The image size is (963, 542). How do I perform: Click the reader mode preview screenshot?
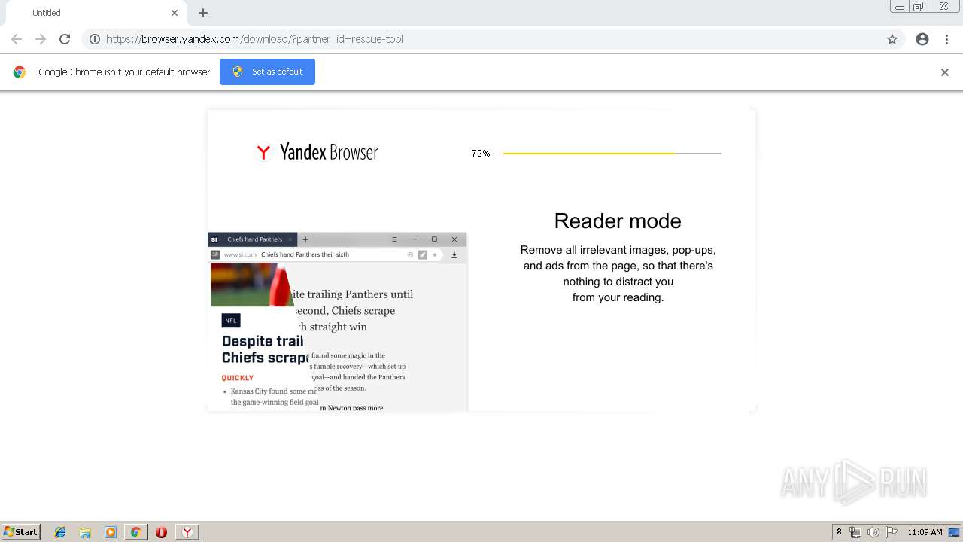(337, 321)
